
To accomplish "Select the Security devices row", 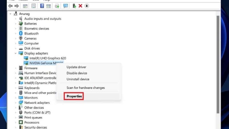I will click(35, 127).
